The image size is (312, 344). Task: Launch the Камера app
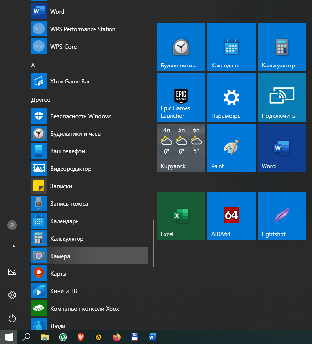pyautogui.click(x=90, y=256)
